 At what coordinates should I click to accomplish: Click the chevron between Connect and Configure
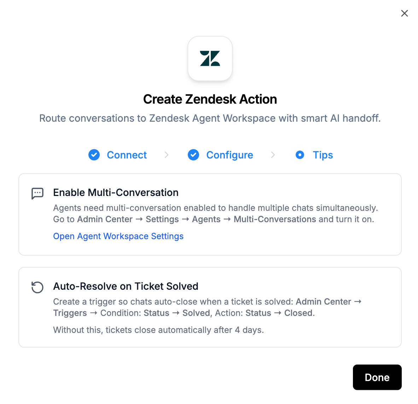coord(167,155)
